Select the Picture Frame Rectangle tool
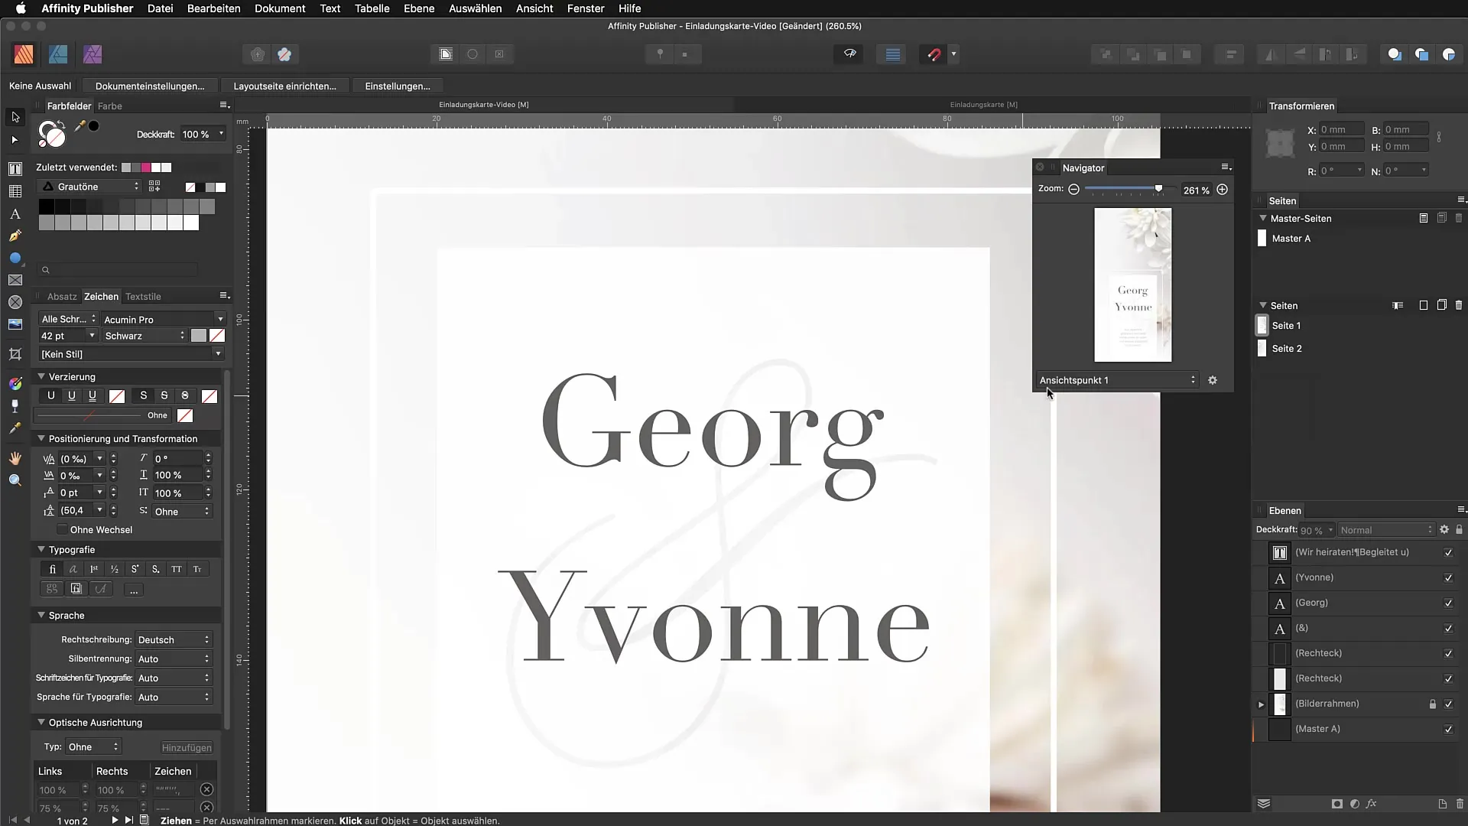This screenshot has height=826, width=1468. (x=15, y=281)
